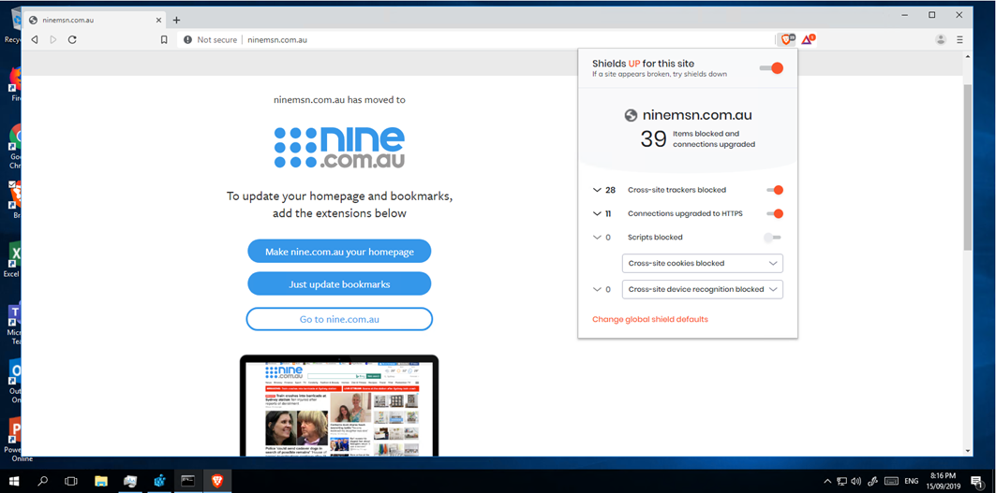Expand the 0 device recognition blocked list
Image resolution: width=996 pixels, height=493 pixels.
(597, 289)
